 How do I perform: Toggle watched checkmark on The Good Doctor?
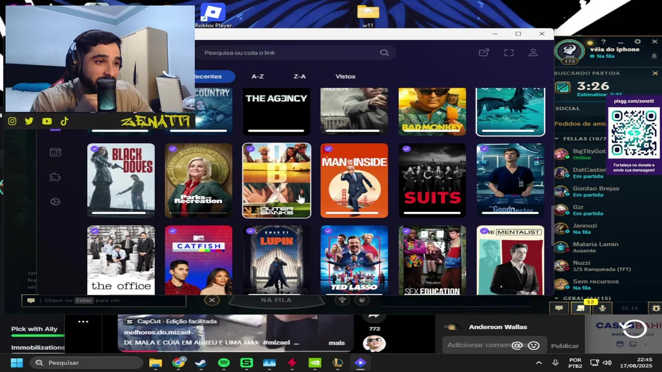click(484, 149)
